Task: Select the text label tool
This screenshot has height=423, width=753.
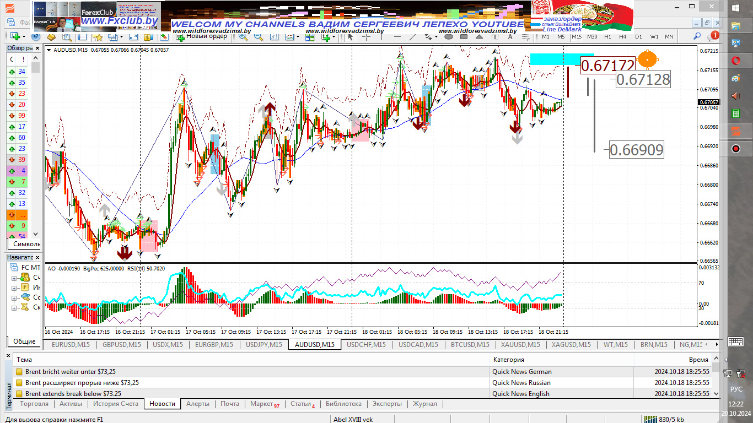Action: click(x=494, y=37)
